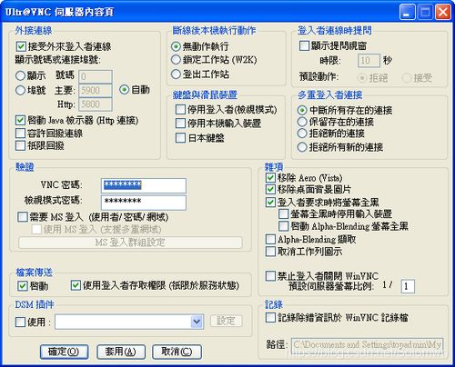Enable 取消工作列圖示 checkbox

click(x=270, y=252)
